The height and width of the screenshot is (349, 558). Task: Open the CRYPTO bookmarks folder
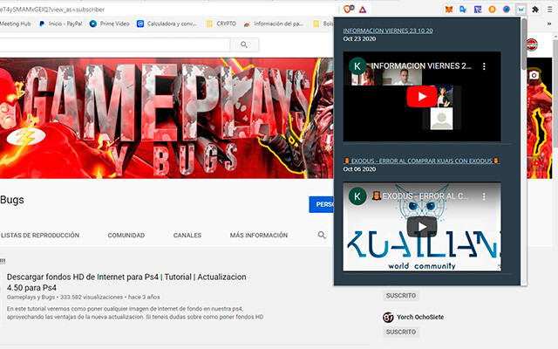[221, 24]
